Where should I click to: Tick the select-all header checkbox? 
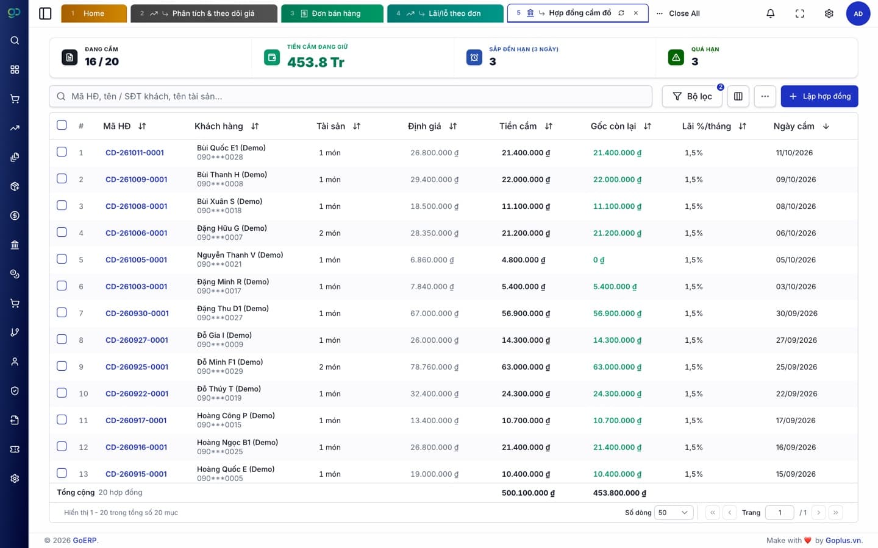pos(62,125)
